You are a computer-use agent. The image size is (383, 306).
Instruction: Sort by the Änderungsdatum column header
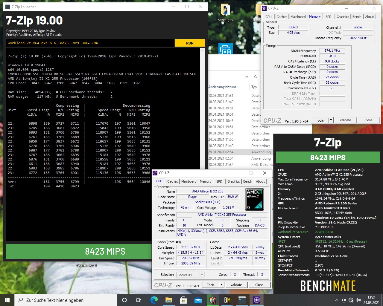[x=222, y=87]
